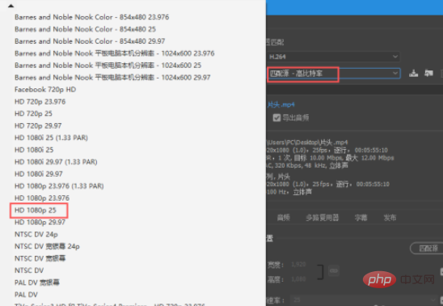Screen dimensions: 443x306
Task: Open the 匹配源 - 高比特率 preset dropdown
Action: pyautogui.click(x=334, y=74)
